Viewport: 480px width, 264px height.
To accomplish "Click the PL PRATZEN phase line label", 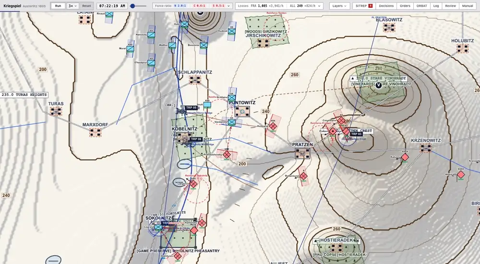I will 379,17.
